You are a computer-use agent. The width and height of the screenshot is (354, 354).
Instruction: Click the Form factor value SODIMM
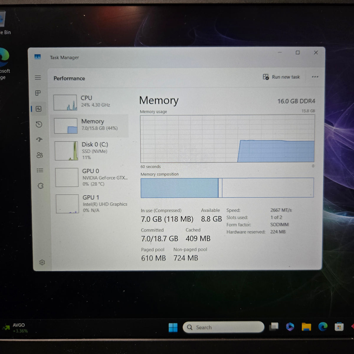click(279, 224)
